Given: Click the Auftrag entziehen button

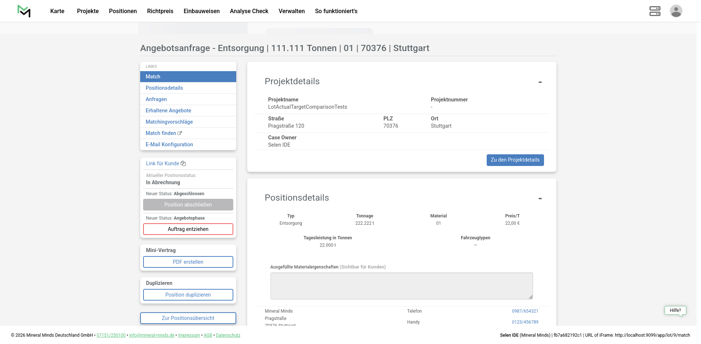Looking at the screenshot, I should (188, 229).
